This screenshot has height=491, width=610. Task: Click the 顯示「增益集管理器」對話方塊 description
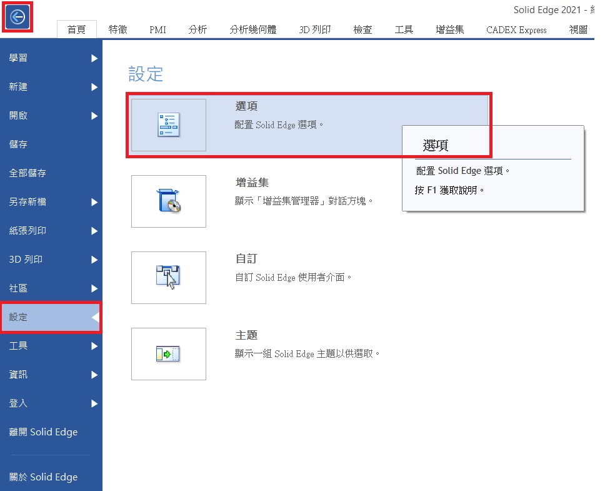click(304, 201)
